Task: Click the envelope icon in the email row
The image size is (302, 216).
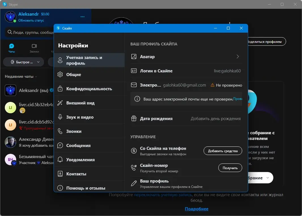Action: point(134,85)
